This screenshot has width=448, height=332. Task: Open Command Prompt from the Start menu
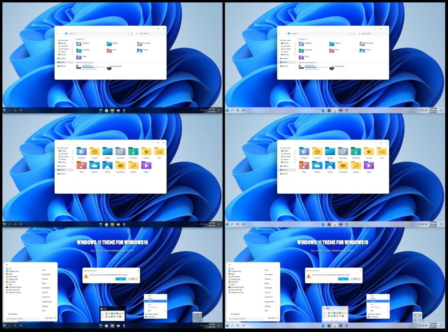[x=15, y=287]
